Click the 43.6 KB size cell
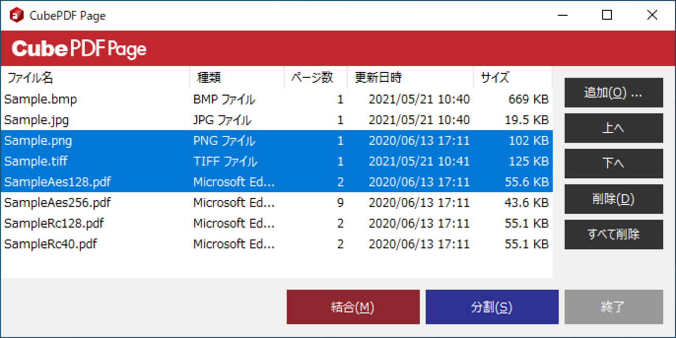 point(526,203)
